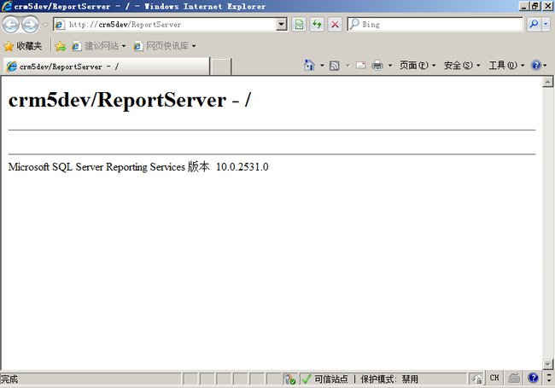Click the browser Forward arrow button

pyautogui.click(x=30, y=25)
